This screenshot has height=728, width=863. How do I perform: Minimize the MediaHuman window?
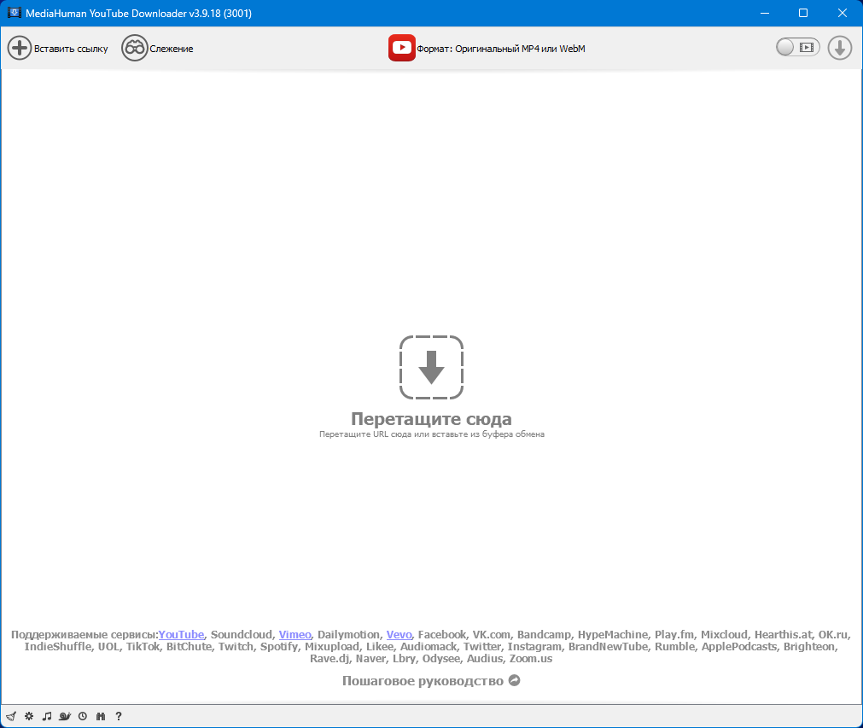click(x=765, y=13)
